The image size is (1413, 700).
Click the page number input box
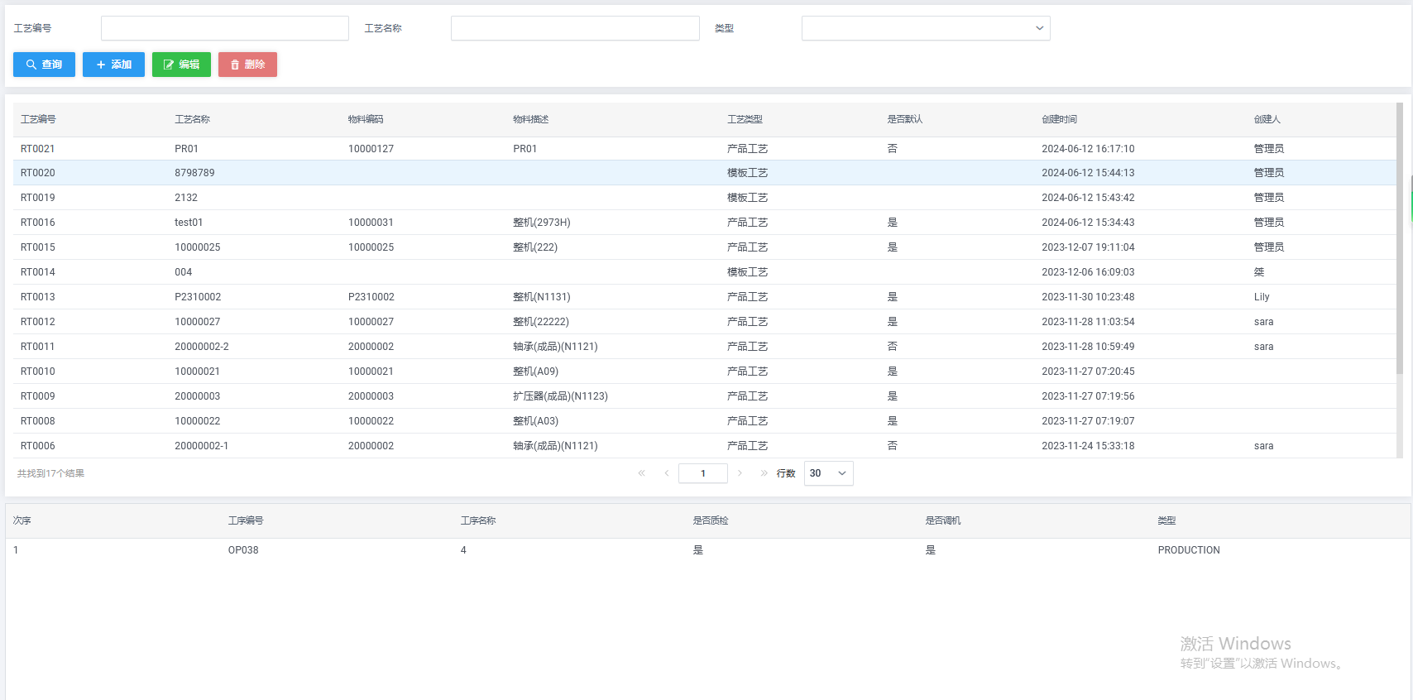tap(702, 473)
